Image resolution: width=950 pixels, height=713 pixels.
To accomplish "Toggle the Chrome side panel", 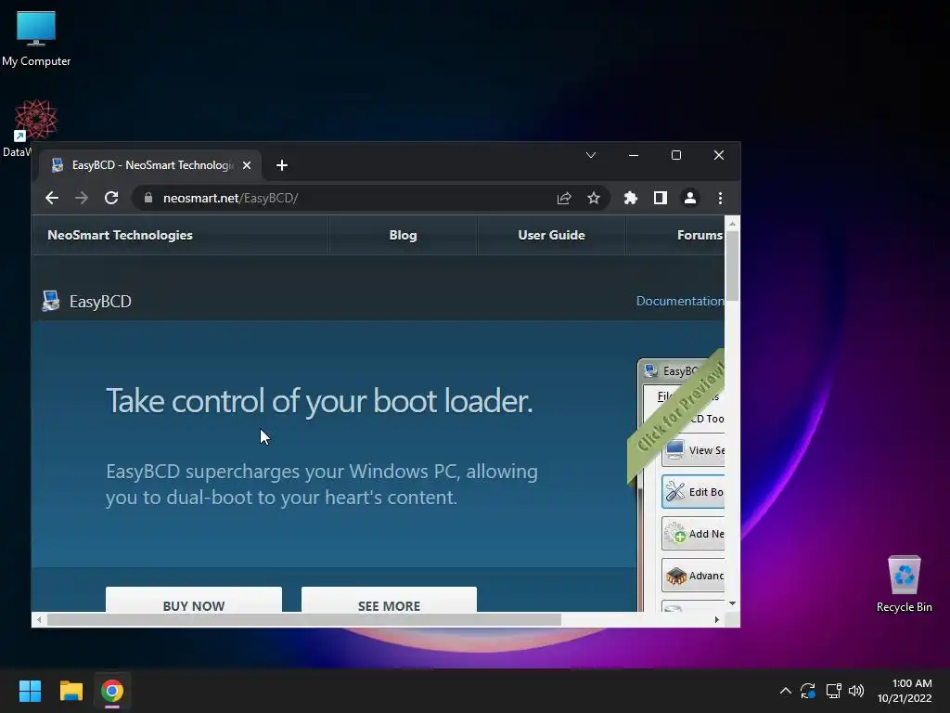I will (x=661, y=199).
